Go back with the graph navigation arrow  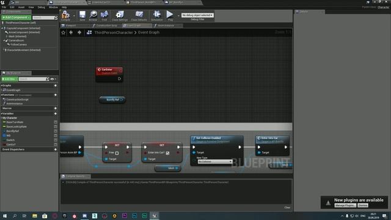(71, 32)
